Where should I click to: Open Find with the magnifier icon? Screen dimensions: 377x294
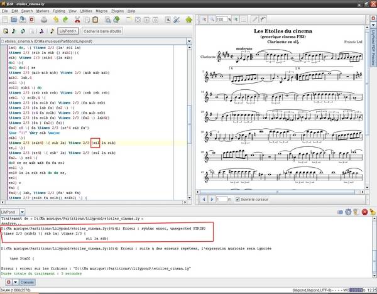(107, 19)
